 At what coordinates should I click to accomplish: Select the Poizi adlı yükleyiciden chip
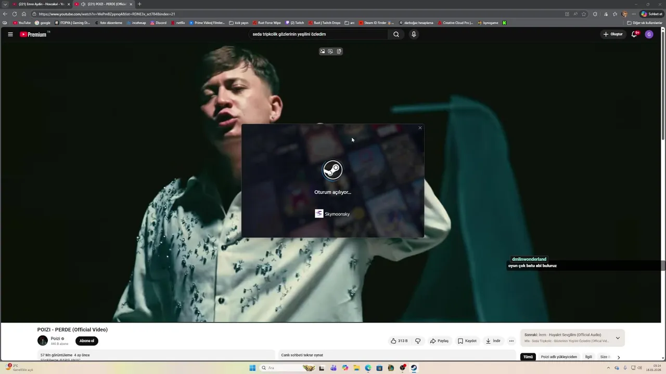[x=559, y=357]
